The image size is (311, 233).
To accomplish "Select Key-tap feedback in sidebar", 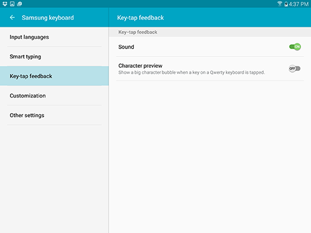I will (54, 76).
